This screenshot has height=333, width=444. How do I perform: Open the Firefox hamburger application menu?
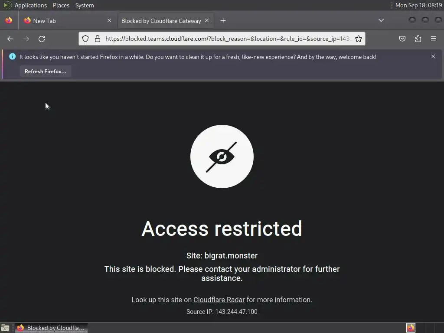pos(434,39)
